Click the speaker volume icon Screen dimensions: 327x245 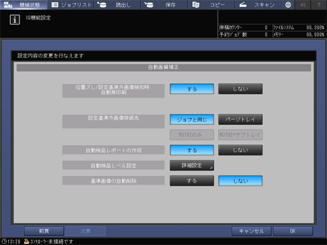coord(303,4)
